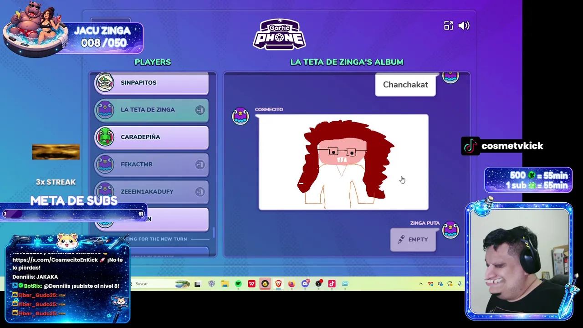583x328 pixels.
Task: Toggle fullscreen mode icon in Gartic Phone
Action: pyautogui.click(x=449, y=26)
